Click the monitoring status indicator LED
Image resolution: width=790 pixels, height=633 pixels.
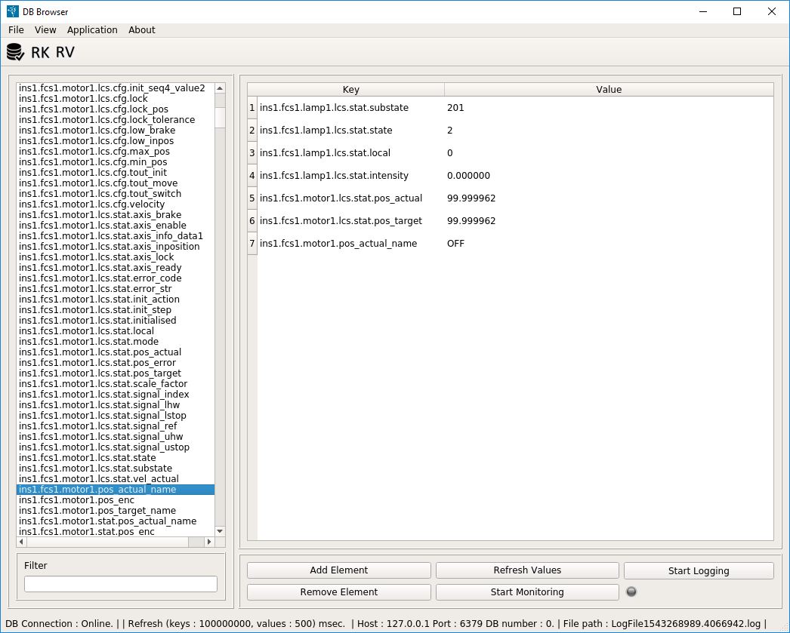point(631,592)
